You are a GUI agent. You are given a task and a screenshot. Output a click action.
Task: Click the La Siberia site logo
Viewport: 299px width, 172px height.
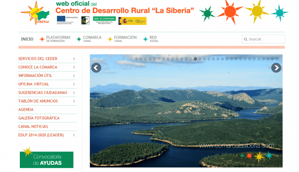point(35,13)
